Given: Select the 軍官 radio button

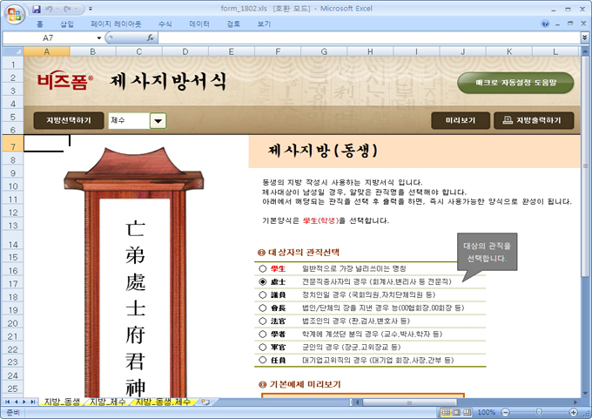Looking at the screenshot, I should point(263,347).
